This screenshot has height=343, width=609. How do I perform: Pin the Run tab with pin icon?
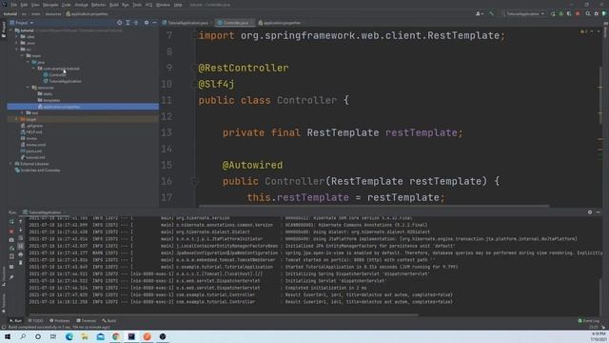click(x=11, y=277)
